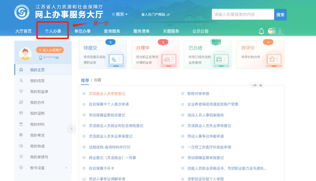316x181 pixels.
Task: Go to 省人社门户网站 link
Action: (x=155, y=14)
